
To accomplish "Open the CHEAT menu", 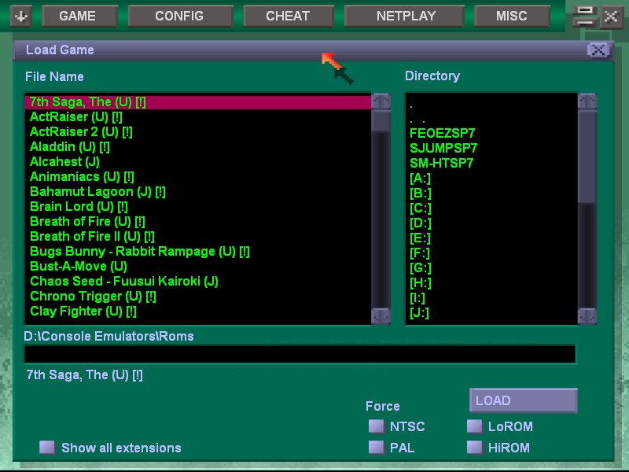I will 289,16.
